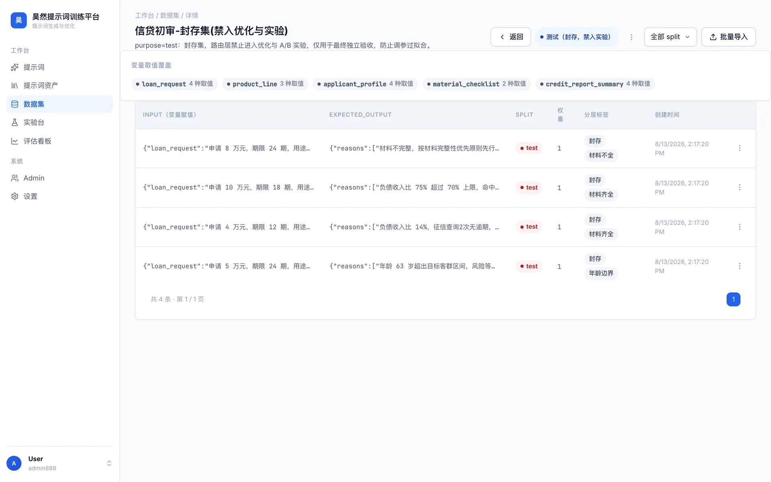
Task: Click 数据集 breadcrumb link
Action: click(x=169, y=15)
